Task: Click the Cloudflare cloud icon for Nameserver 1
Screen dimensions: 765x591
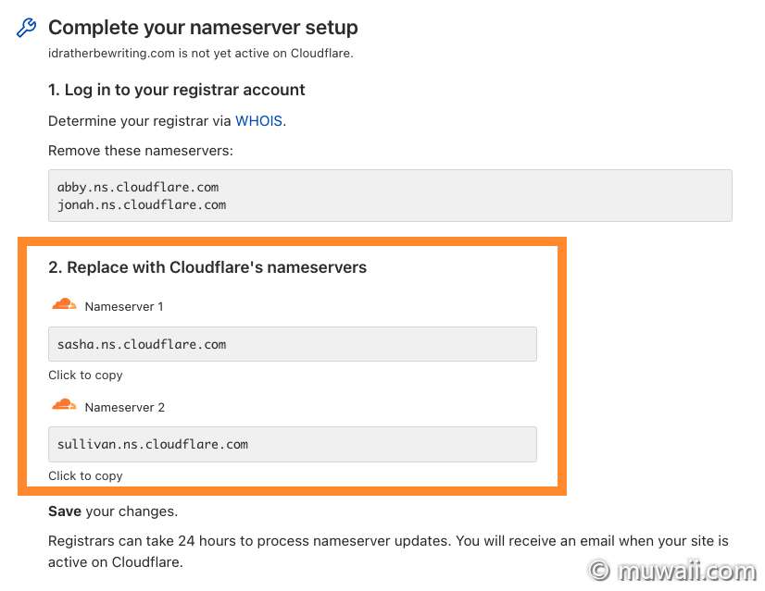Action: coord(64,304)
